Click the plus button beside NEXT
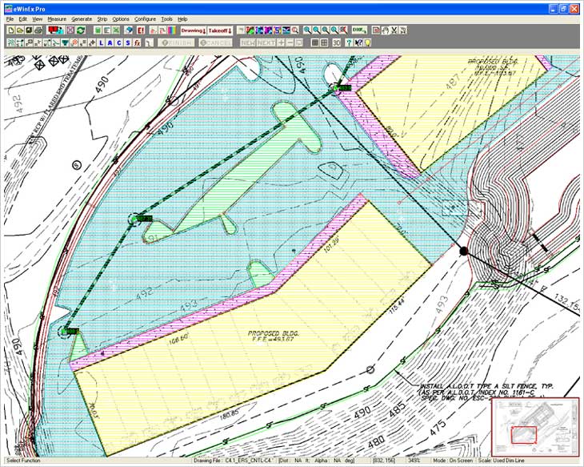 point(281,42)
